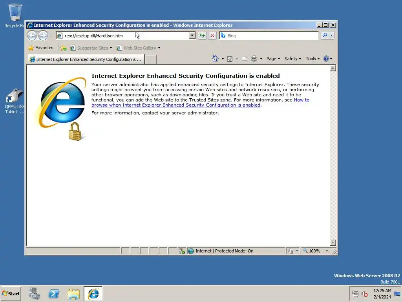Click the 100% zoom level button

[x=312, y=251]
